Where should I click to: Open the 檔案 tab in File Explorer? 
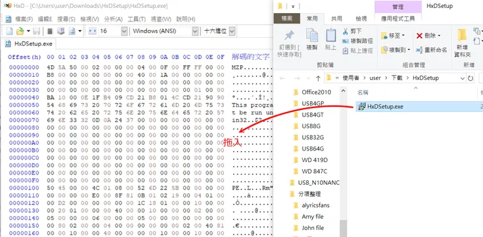(x=287, y=18)
